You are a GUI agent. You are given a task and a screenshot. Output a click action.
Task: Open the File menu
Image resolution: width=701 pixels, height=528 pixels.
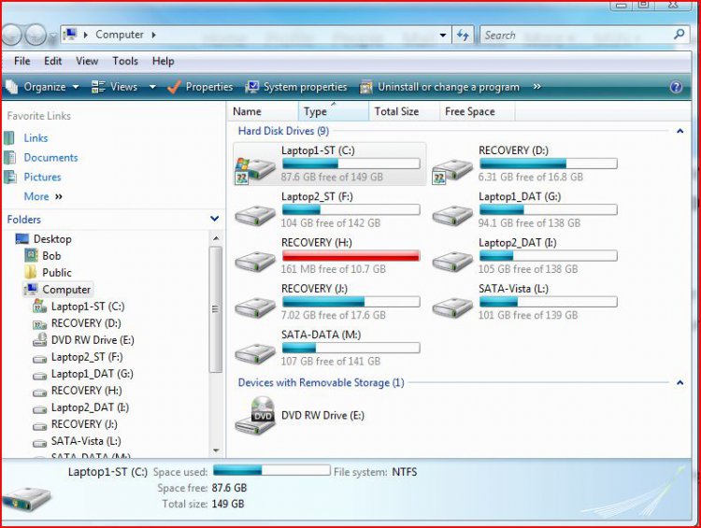point(21,61)
